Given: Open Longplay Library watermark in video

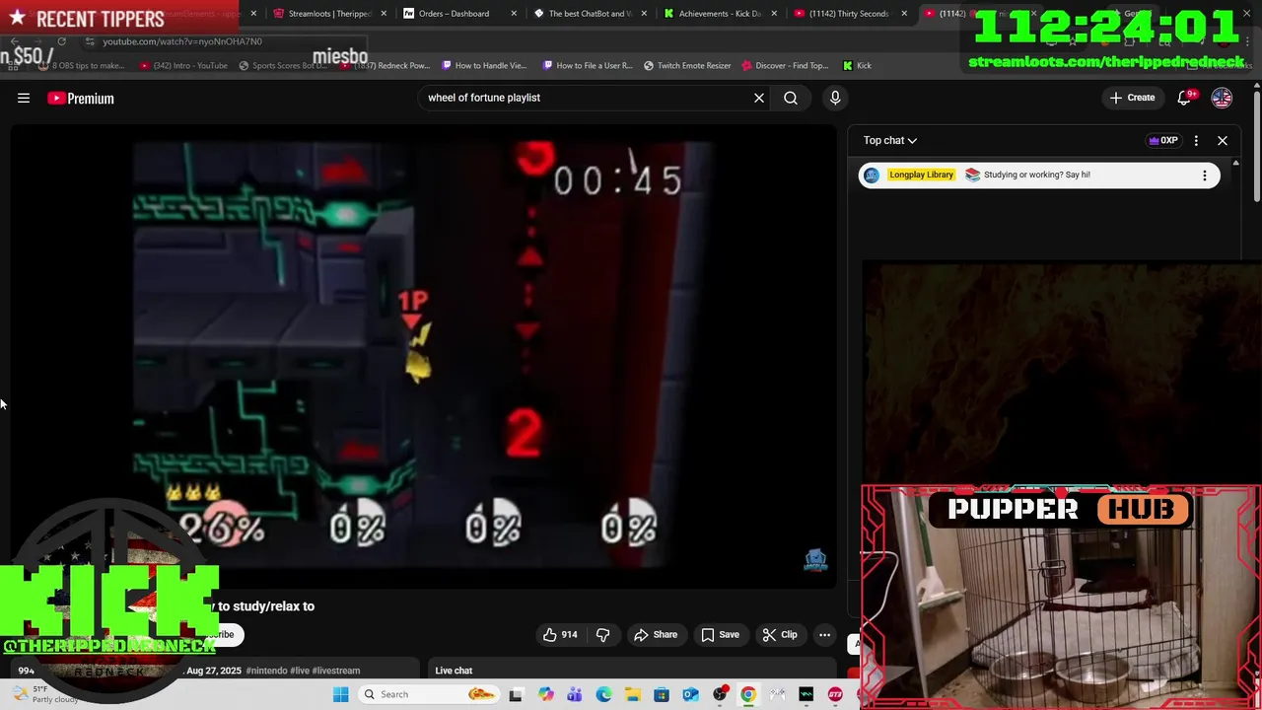Looking at the screenshot, I should coord(815,561).
